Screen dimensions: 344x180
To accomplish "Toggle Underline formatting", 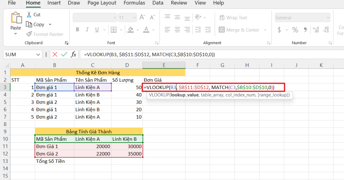I will [x=97, y=30].
